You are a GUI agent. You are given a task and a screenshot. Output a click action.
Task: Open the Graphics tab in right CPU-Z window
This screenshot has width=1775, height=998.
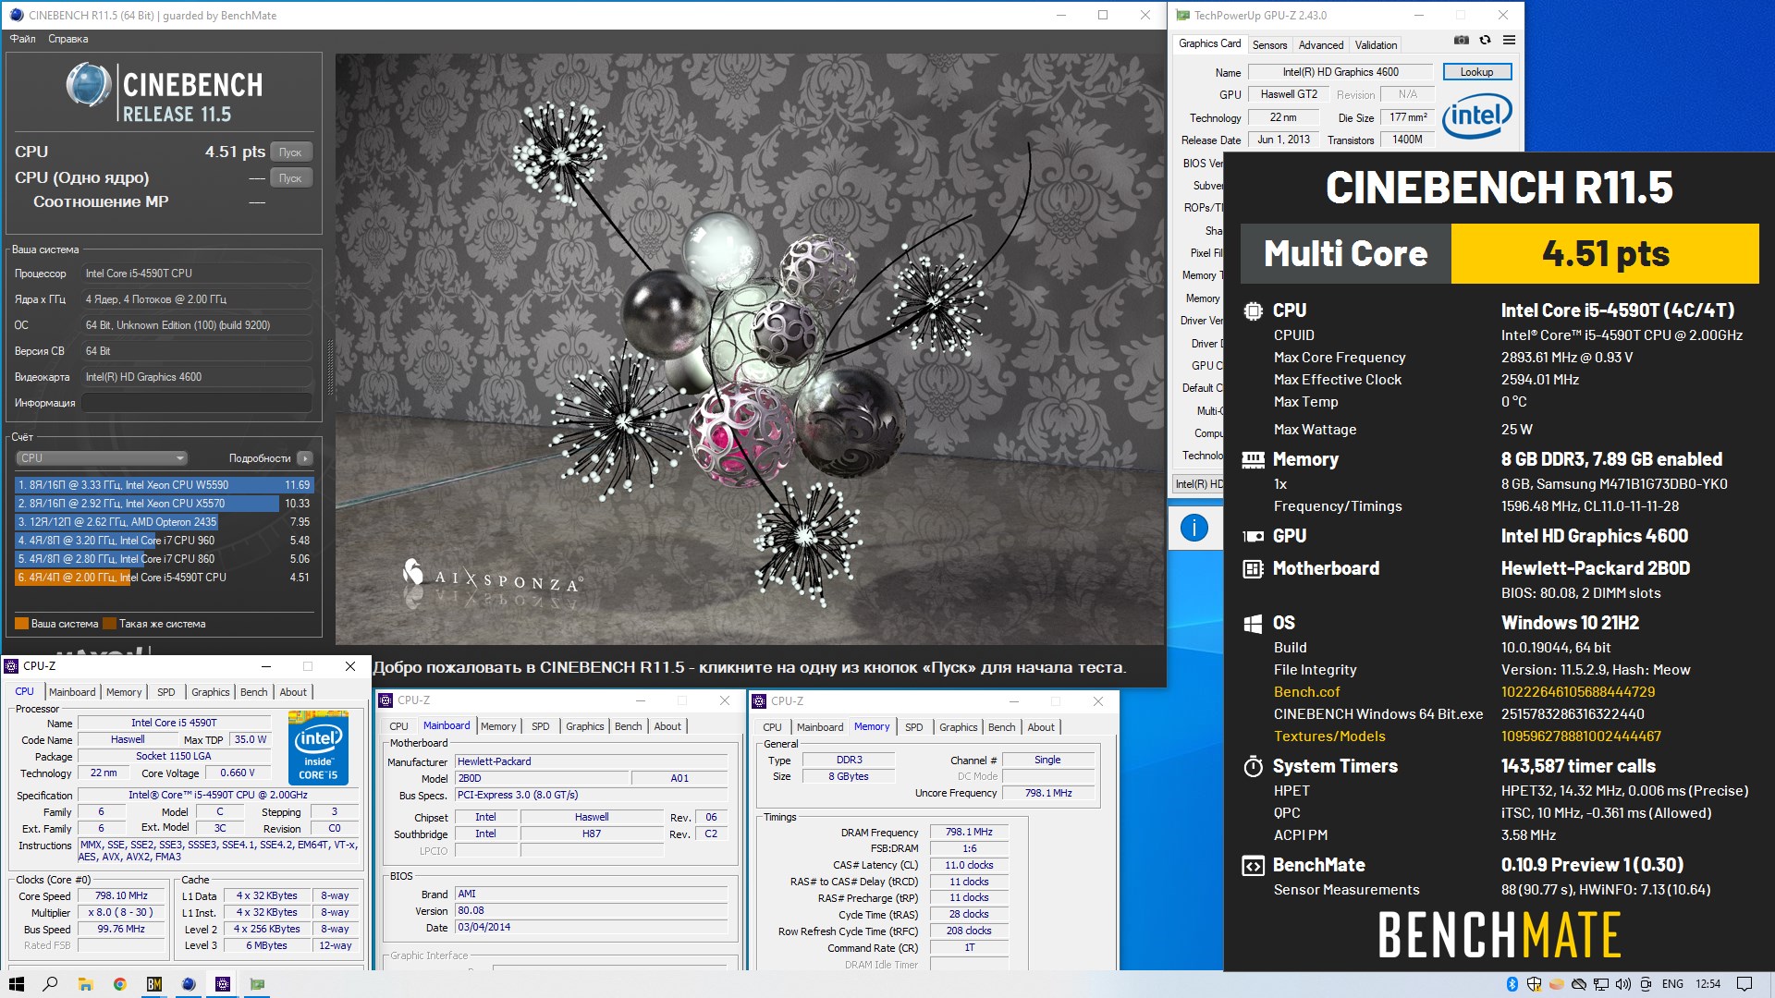click(958, 727)
